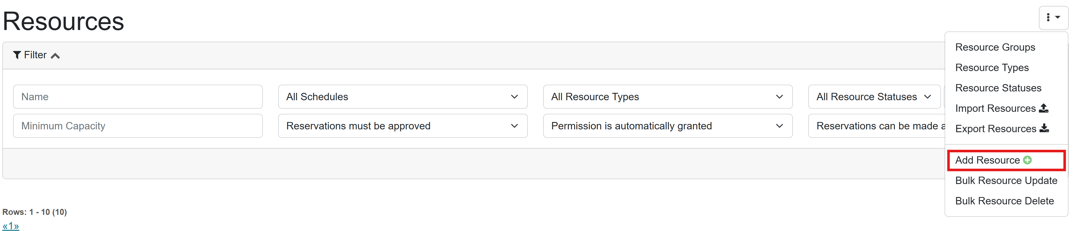Screen dimensions: 1073x231
Task: Select Bulk Resource Update option
Action: pos(1005,180)
